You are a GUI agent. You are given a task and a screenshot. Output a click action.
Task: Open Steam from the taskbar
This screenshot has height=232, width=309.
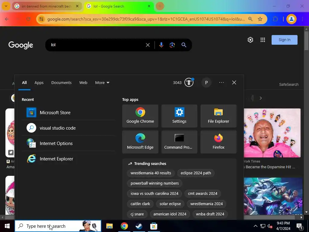pyautogui.click(x=139, y=226)
